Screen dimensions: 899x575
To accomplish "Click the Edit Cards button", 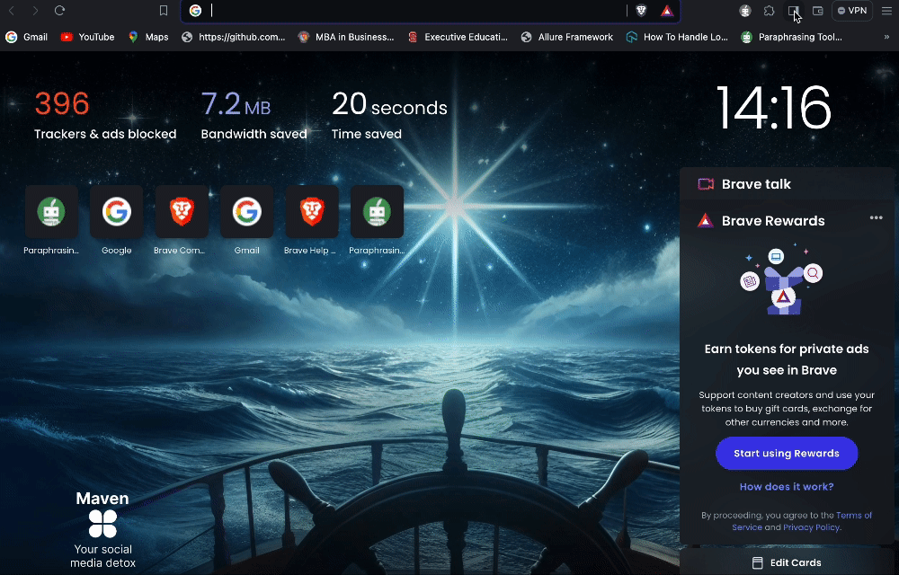I will [x=787, y=562].
